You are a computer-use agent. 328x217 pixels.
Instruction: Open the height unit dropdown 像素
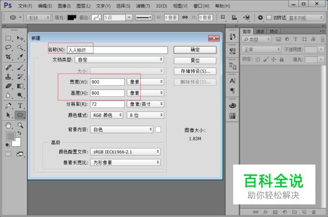click(145, 93)
